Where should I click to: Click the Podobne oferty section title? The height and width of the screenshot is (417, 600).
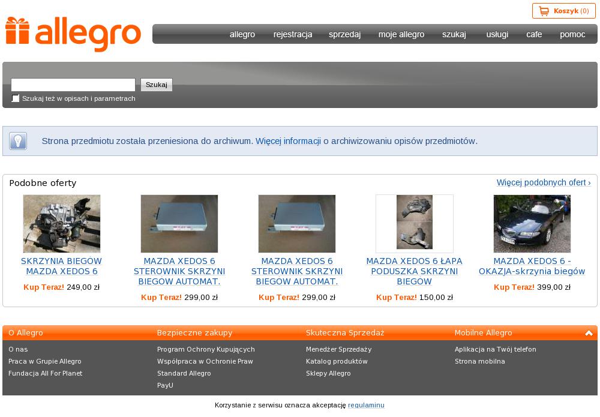43,183
